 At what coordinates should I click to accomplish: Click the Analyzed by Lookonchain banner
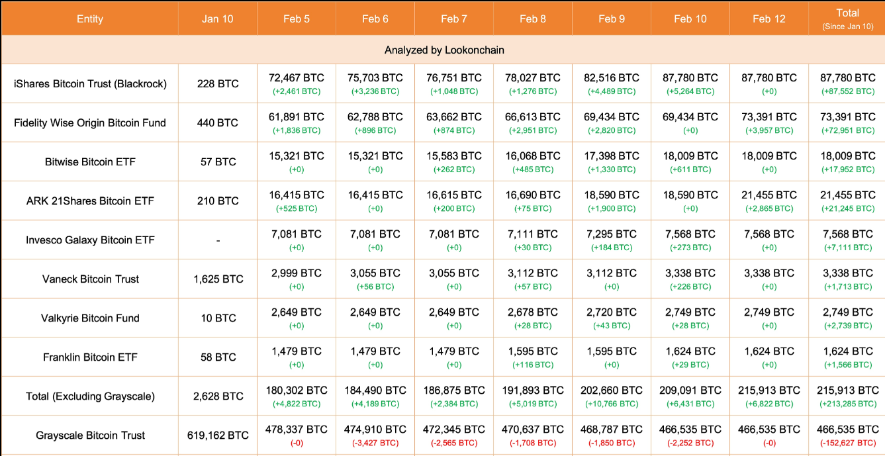444,50
